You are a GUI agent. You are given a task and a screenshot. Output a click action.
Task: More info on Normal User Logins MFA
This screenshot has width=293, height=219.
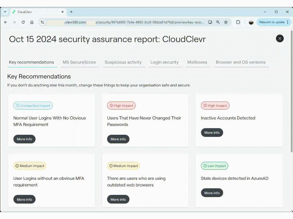[x=24, y=139]
